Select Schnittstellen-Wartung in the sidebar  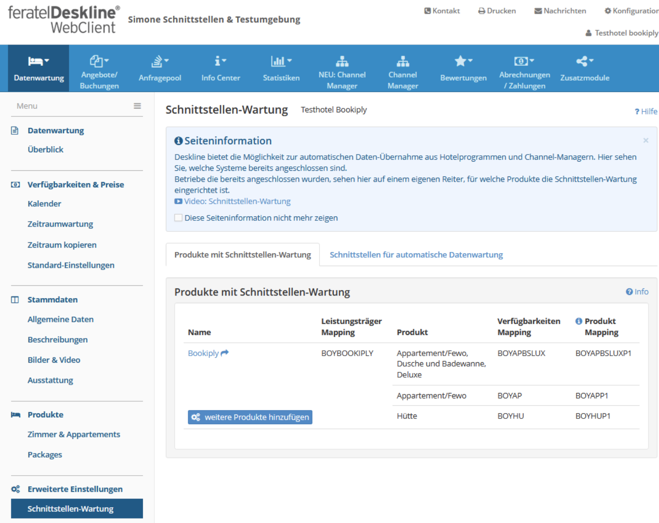tap(77, 509)
